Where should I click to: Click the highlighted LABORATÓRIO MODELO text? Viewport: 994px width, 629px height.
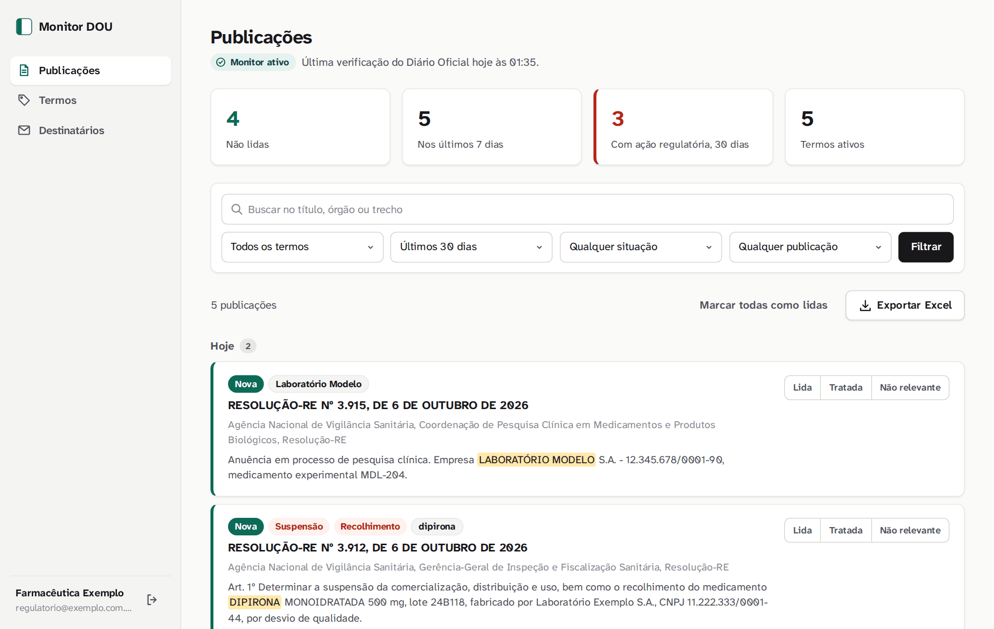[536, 460]
